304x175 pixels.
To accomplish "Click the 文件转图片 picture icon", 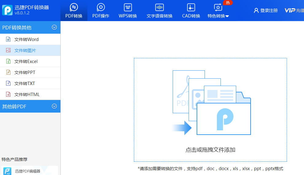I will 8,50.
